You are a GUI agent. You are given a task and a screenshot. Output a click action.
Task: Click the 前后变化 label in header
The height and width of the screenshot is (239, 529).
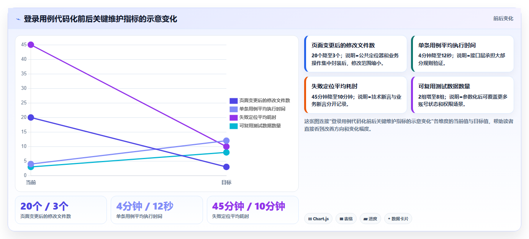[503, 18]
